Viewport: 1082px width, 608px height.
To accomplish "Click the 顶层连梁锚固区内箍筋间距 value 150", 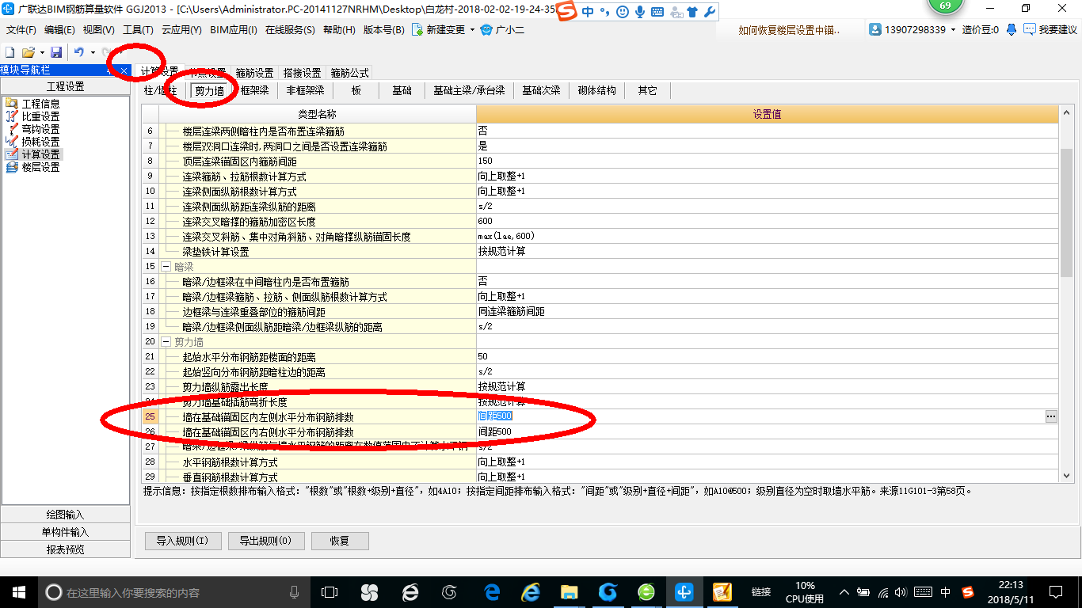I will pyautogui.click(x=768, y=161).
